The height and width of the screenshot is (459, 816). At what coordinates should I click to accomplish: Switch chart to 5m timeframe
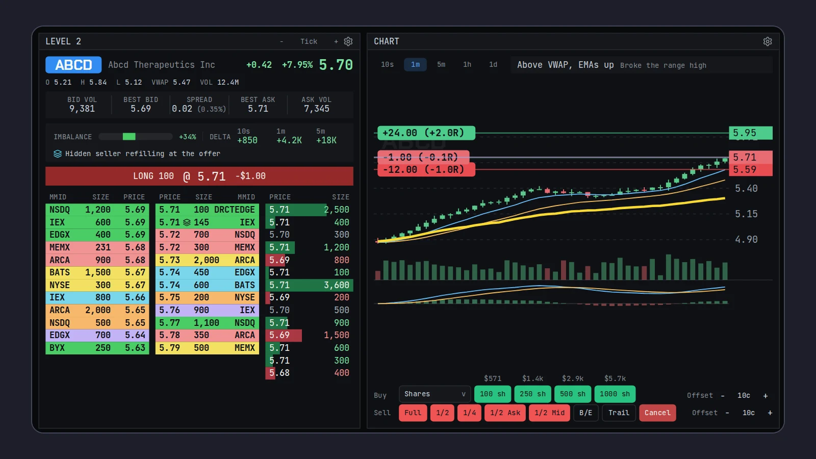tap(441, 64)
